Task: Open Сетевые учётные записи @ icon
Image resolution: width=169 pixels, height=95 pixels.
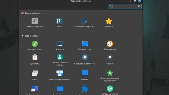Action: click(110, 89)
